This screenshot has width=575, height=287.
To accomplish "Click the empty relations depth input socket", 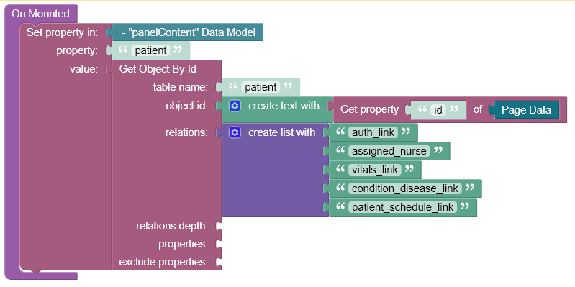I will tap(219, 226).
